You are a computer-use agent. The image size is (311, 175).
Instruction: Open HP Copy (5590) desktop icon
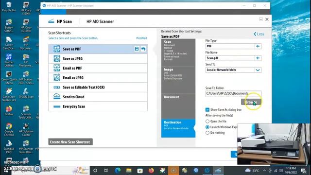(26, 8)
